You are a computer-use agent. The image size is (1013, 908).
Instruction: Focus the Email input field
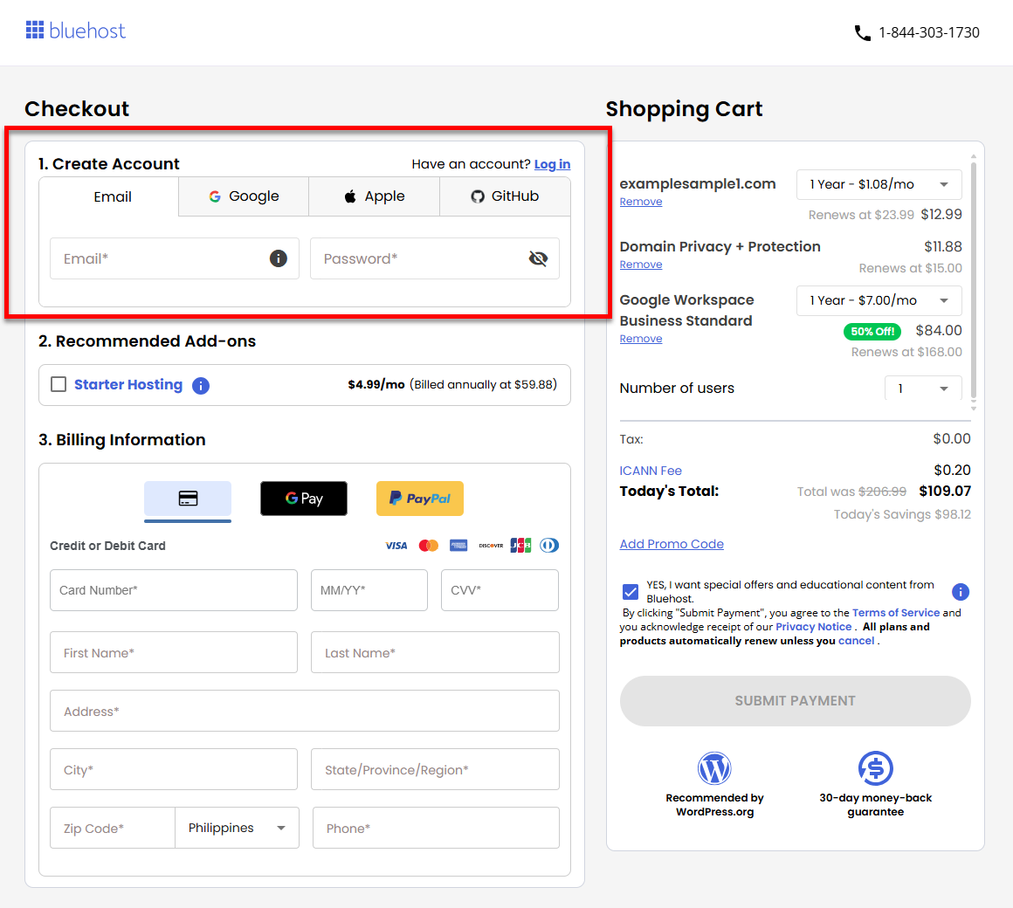click(175, 258)
